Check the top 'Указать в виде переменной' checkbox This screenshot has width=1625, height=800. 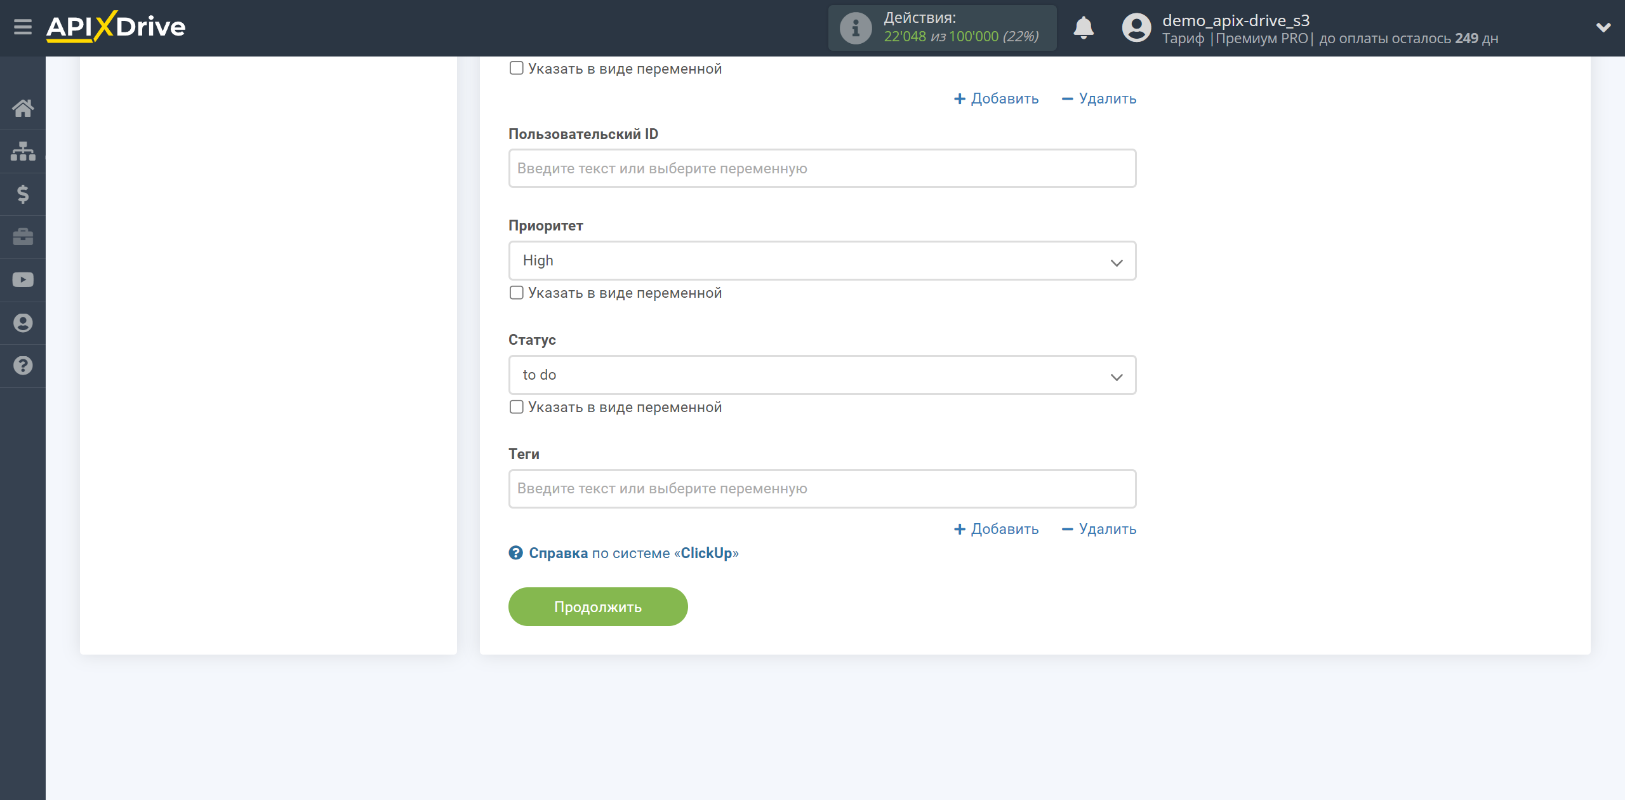pyautogui.click(x=517, y=68)
